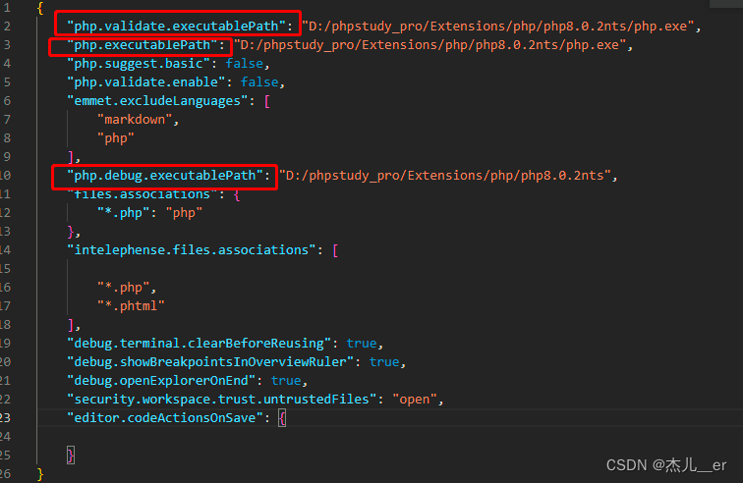Click line number 24 in the gutter
The image size is (743, 483).
click(x=5, y=437)
